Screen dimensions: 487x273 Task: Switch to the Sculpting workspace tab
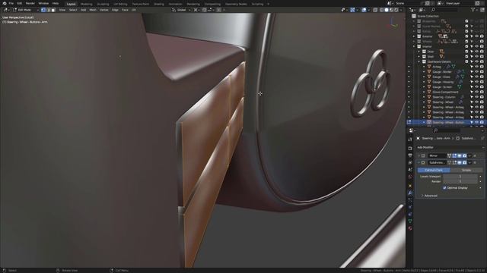click(103, 4)
